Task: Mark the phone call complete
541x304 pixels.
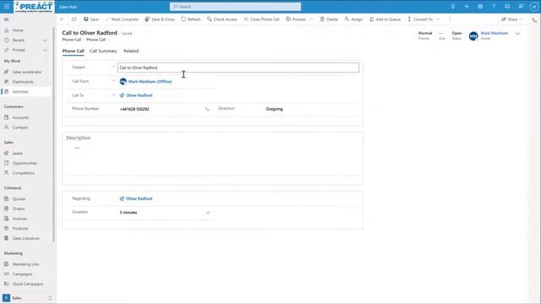Action: click(x=122, y=19)
